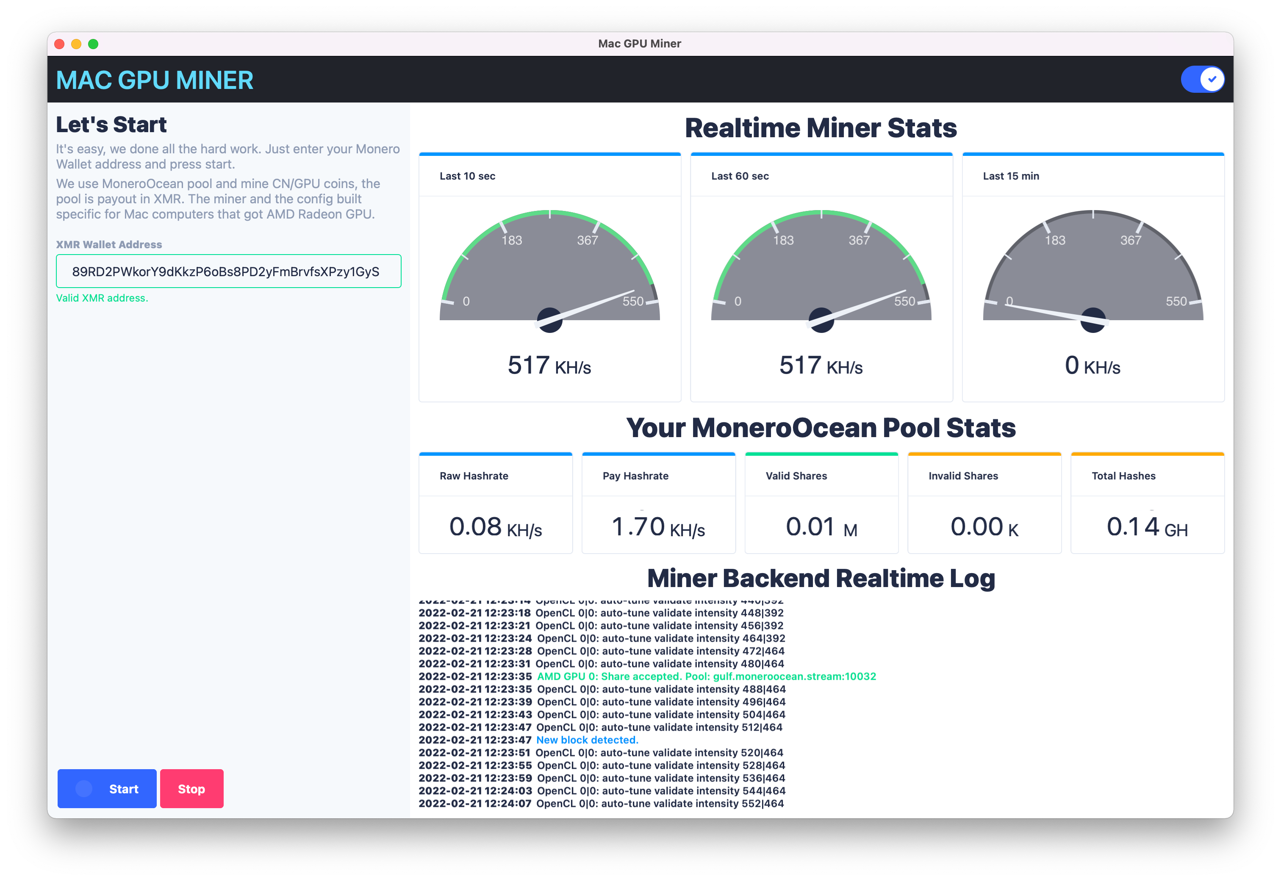This screenshot has width=1281, height=881.
Task: Enable mining with the header checkmark switch
Action: pos(1212,79)
